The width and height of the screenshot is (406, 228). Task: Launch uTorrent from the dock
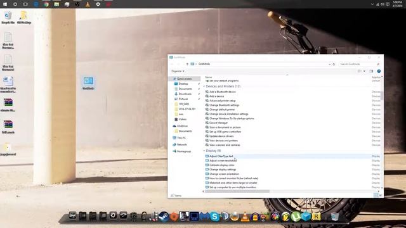(x=296, y=217)
